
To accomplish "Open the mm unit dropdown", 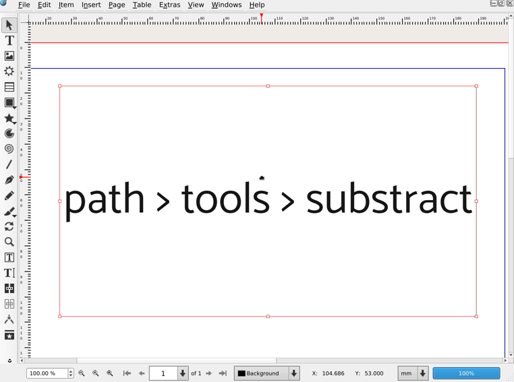I will pyautogui.click(x=423, y=373).
